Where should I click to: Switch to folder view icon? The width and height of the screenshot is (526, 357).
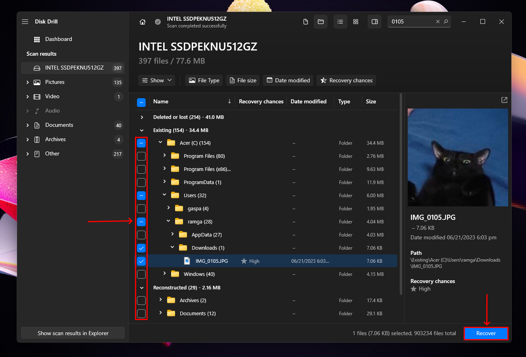tap(321, 22)
